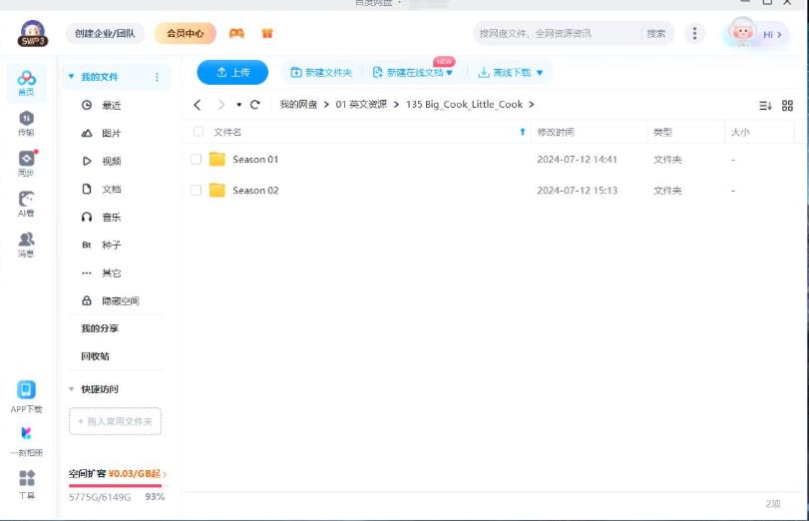Open the 传输 transfer icon
The height and width of the screenshot is (521, 809).
click(x=26, y=124)
